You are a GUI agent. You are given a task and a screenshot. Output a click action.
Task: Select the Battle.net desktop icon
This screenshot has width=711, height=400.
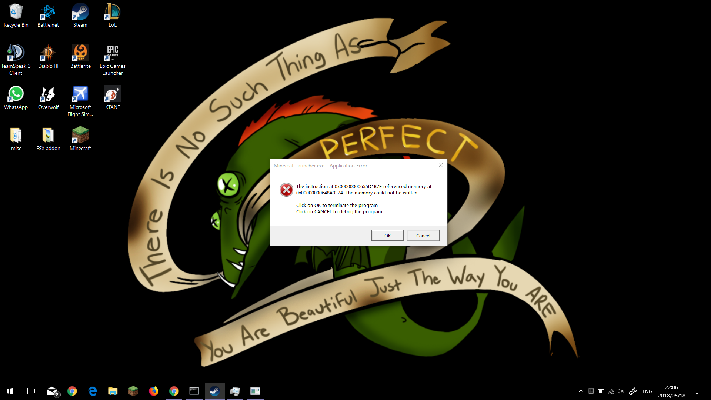point(48,16)
